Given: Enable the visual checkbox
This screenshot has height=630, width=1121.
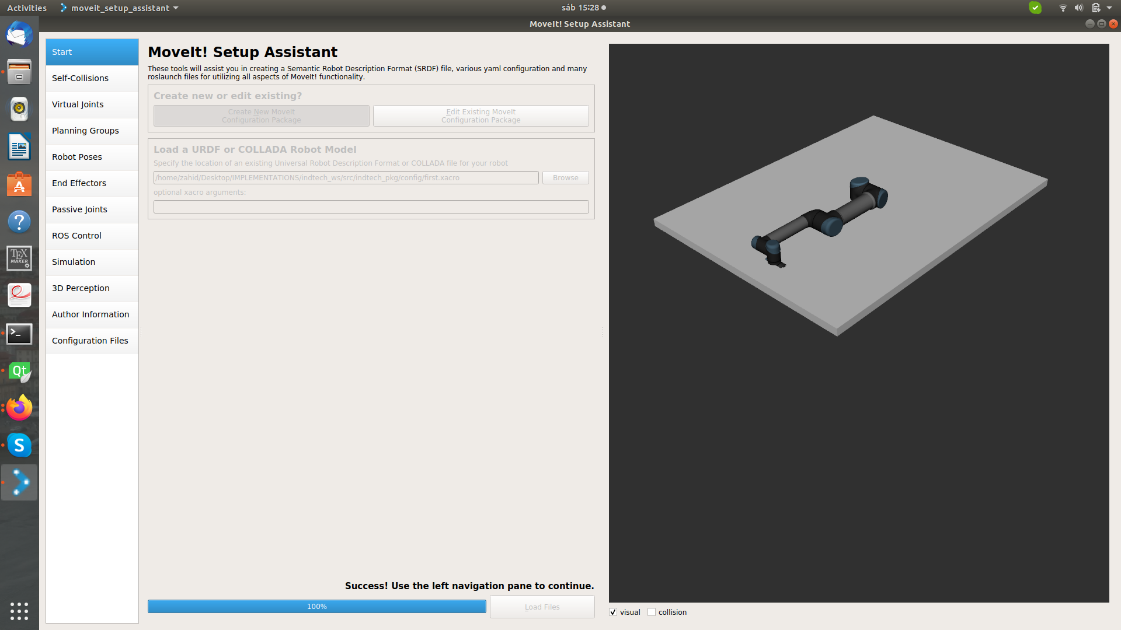Looking at the screenshot, I should coord(613,612).
